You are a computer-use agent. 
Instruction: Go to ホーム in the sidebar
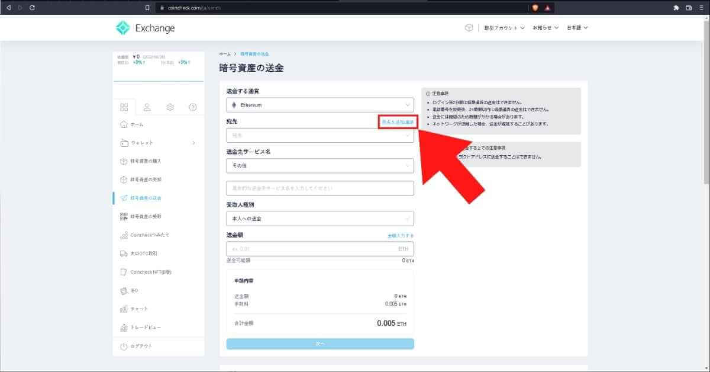pyautogui.click(x=158, y=124)
